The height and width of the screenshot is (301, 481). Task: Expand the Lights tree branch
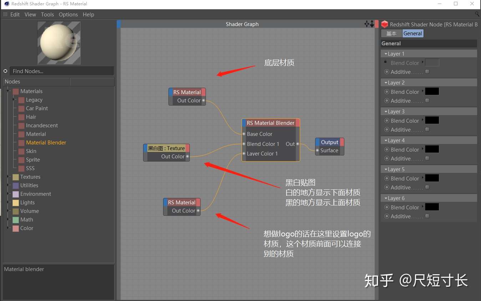click(8, 203)
